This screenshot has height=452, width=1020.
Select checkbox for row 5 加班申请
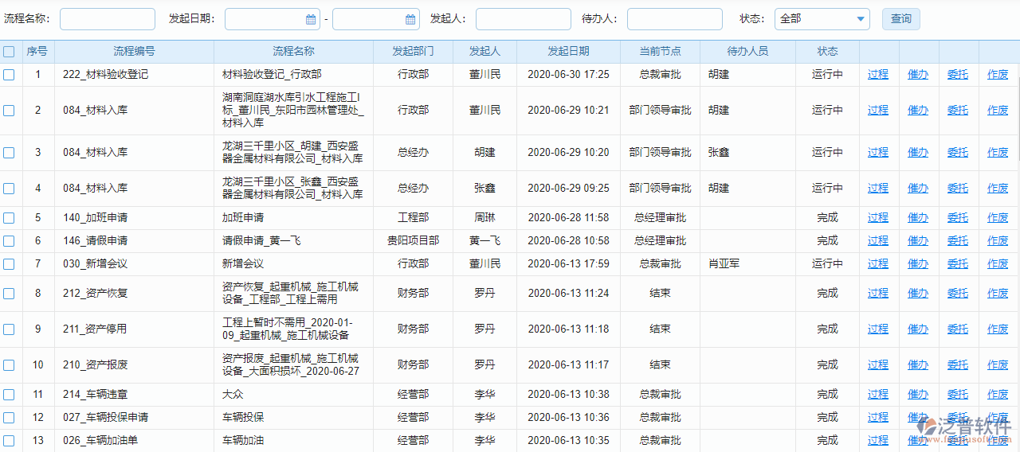(9, 218)
